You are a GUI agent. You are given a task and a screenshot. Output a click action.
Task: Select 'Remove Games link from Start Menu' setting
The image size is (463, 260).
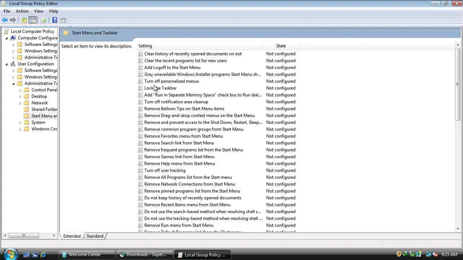pyautogui.click(x=179, y=157)
